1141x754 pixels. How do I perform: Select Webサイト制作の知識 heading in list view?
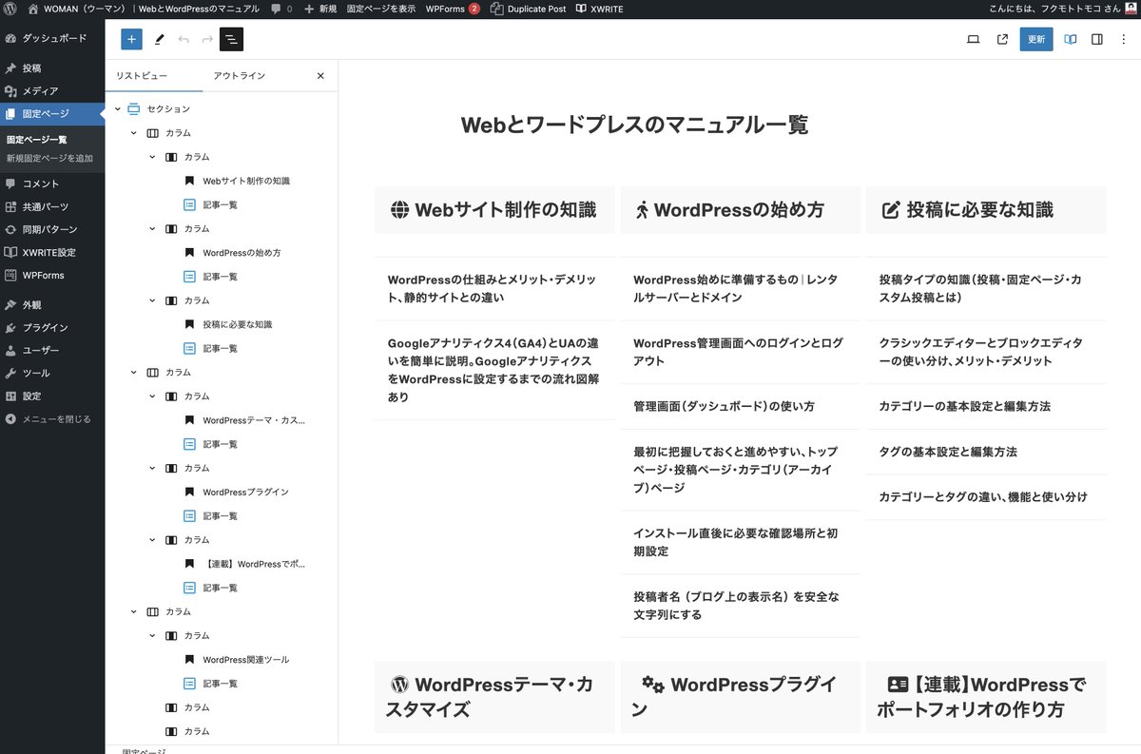(x=246, y=181)
